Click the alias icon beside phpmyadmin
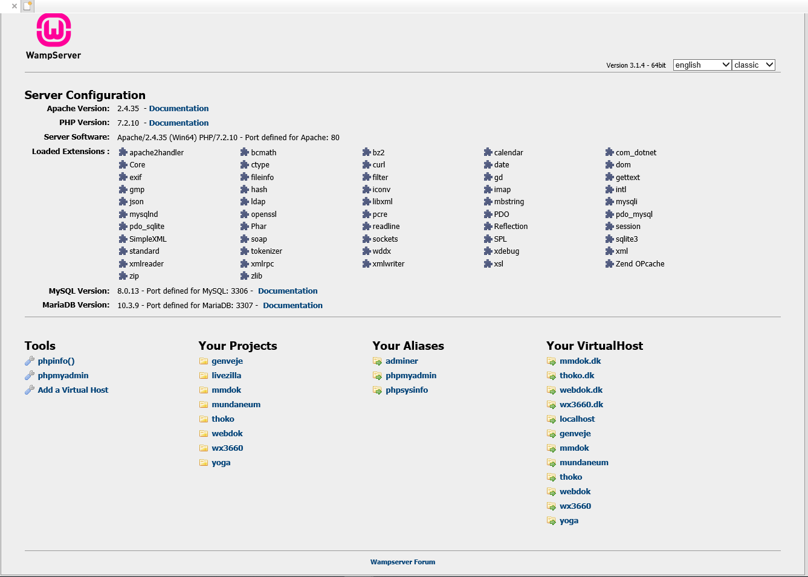Screen dimensions: 808x577 point(378,376)
